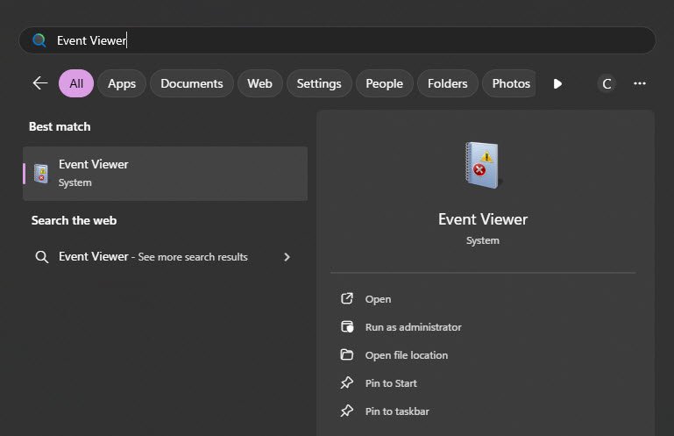The height and width of the screenshot is (436, 674).
Task: Click Open to launch Event Viewer
Action: [378, 299]
